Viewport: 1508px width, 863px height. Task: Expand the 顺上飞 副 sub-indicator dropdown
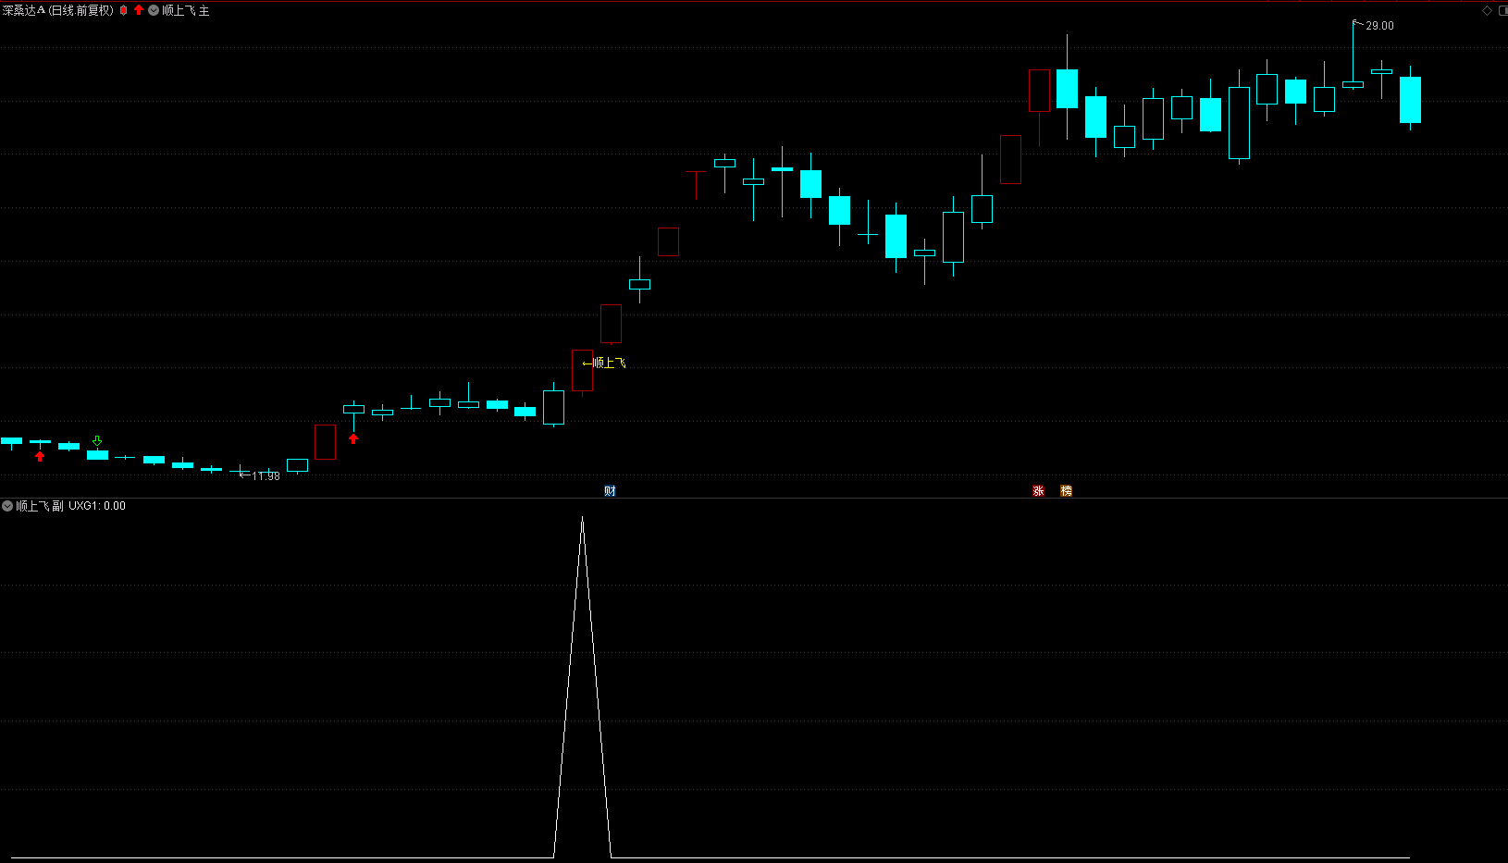click(7, 506)
